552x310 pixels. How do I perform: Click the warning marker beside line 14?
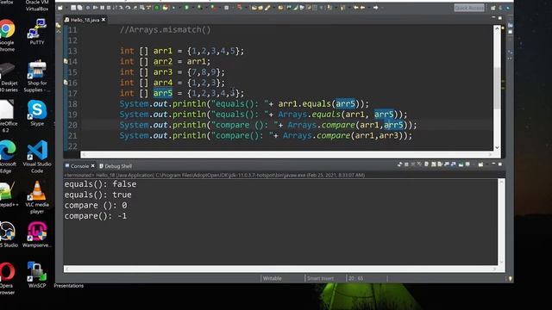(x=66, y=61)
